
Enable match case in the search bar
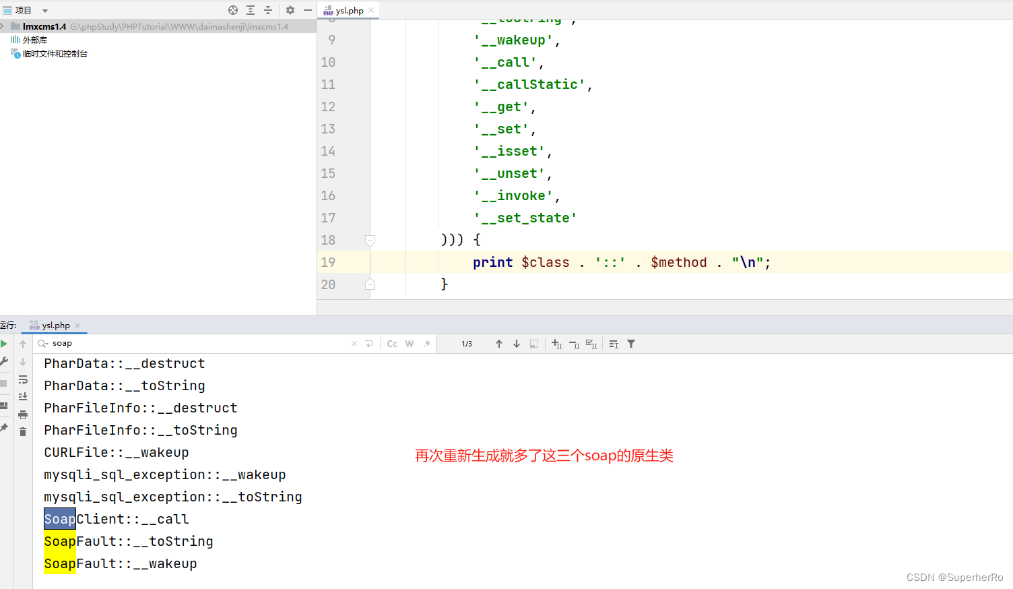(392, 344)
